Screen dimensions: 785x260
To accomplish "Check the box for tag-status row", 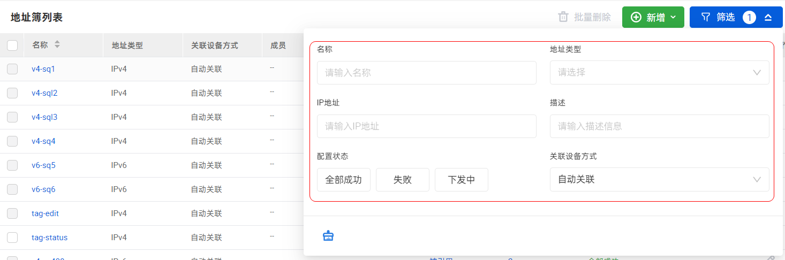I will (12, 238).
